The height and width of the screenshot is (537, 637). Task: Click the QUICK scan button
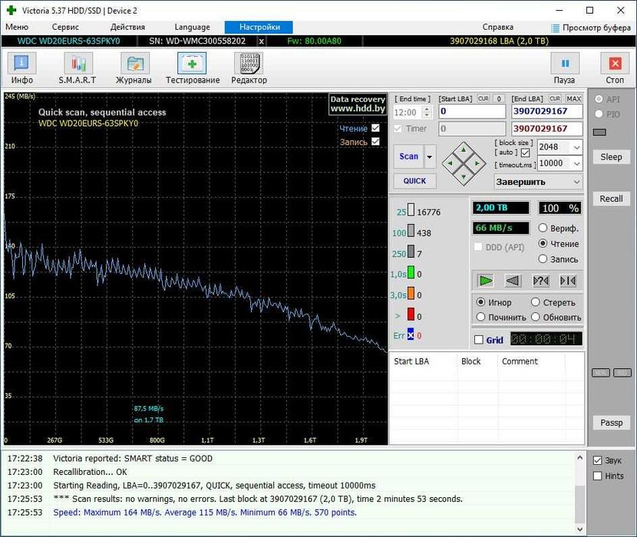pyautogui.click(x=414, y=181)
